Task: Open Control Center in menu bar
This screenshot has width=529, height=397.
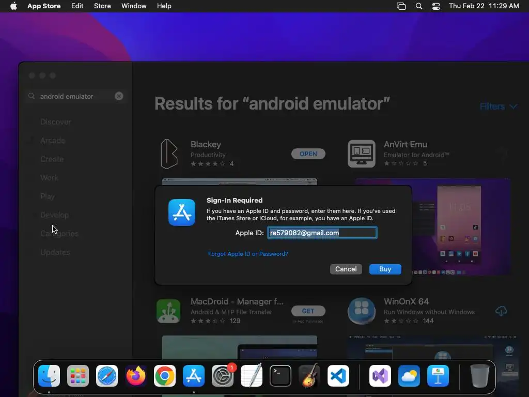Action: pyautogui.click(x=436, y=6)
